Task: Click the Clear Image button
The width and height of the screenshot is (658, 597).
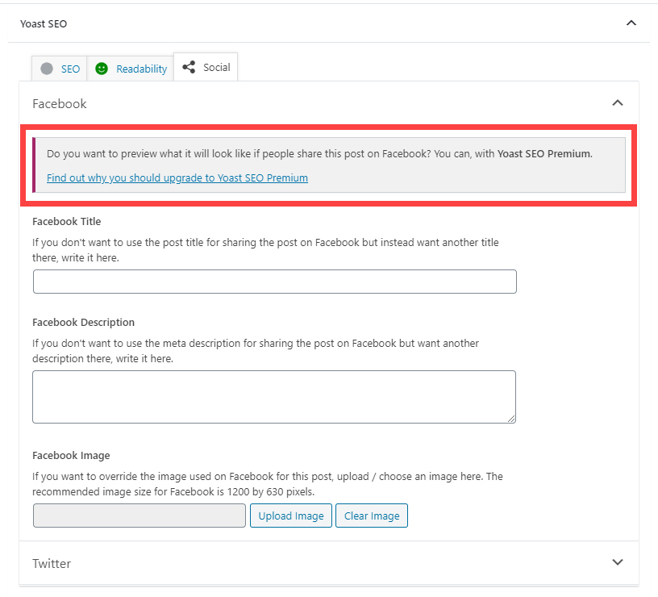Action: pos(372,516)
